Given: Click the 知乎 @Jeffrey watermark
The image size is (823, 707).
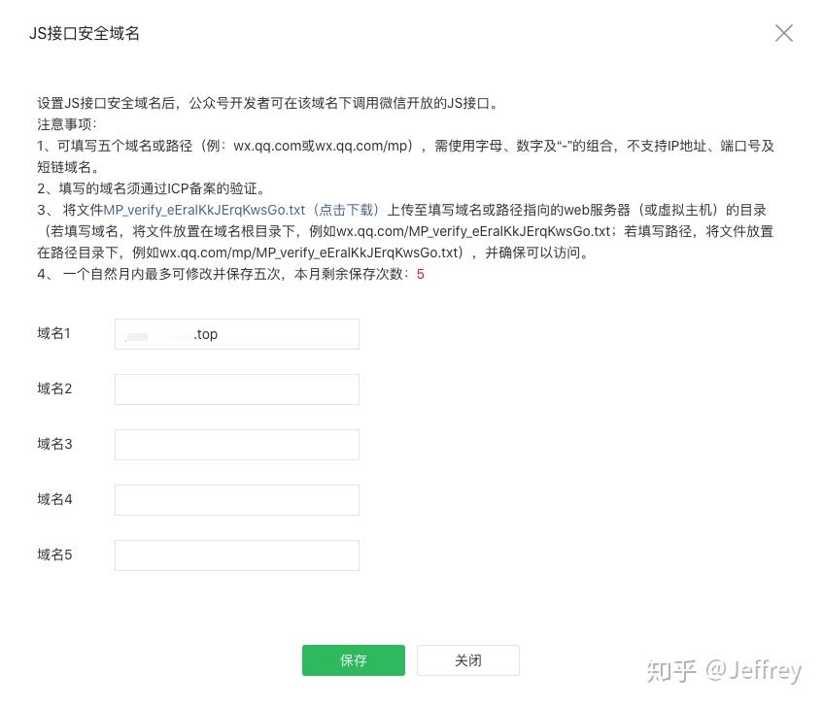Looking at the screenshot, I should (724, 671).
